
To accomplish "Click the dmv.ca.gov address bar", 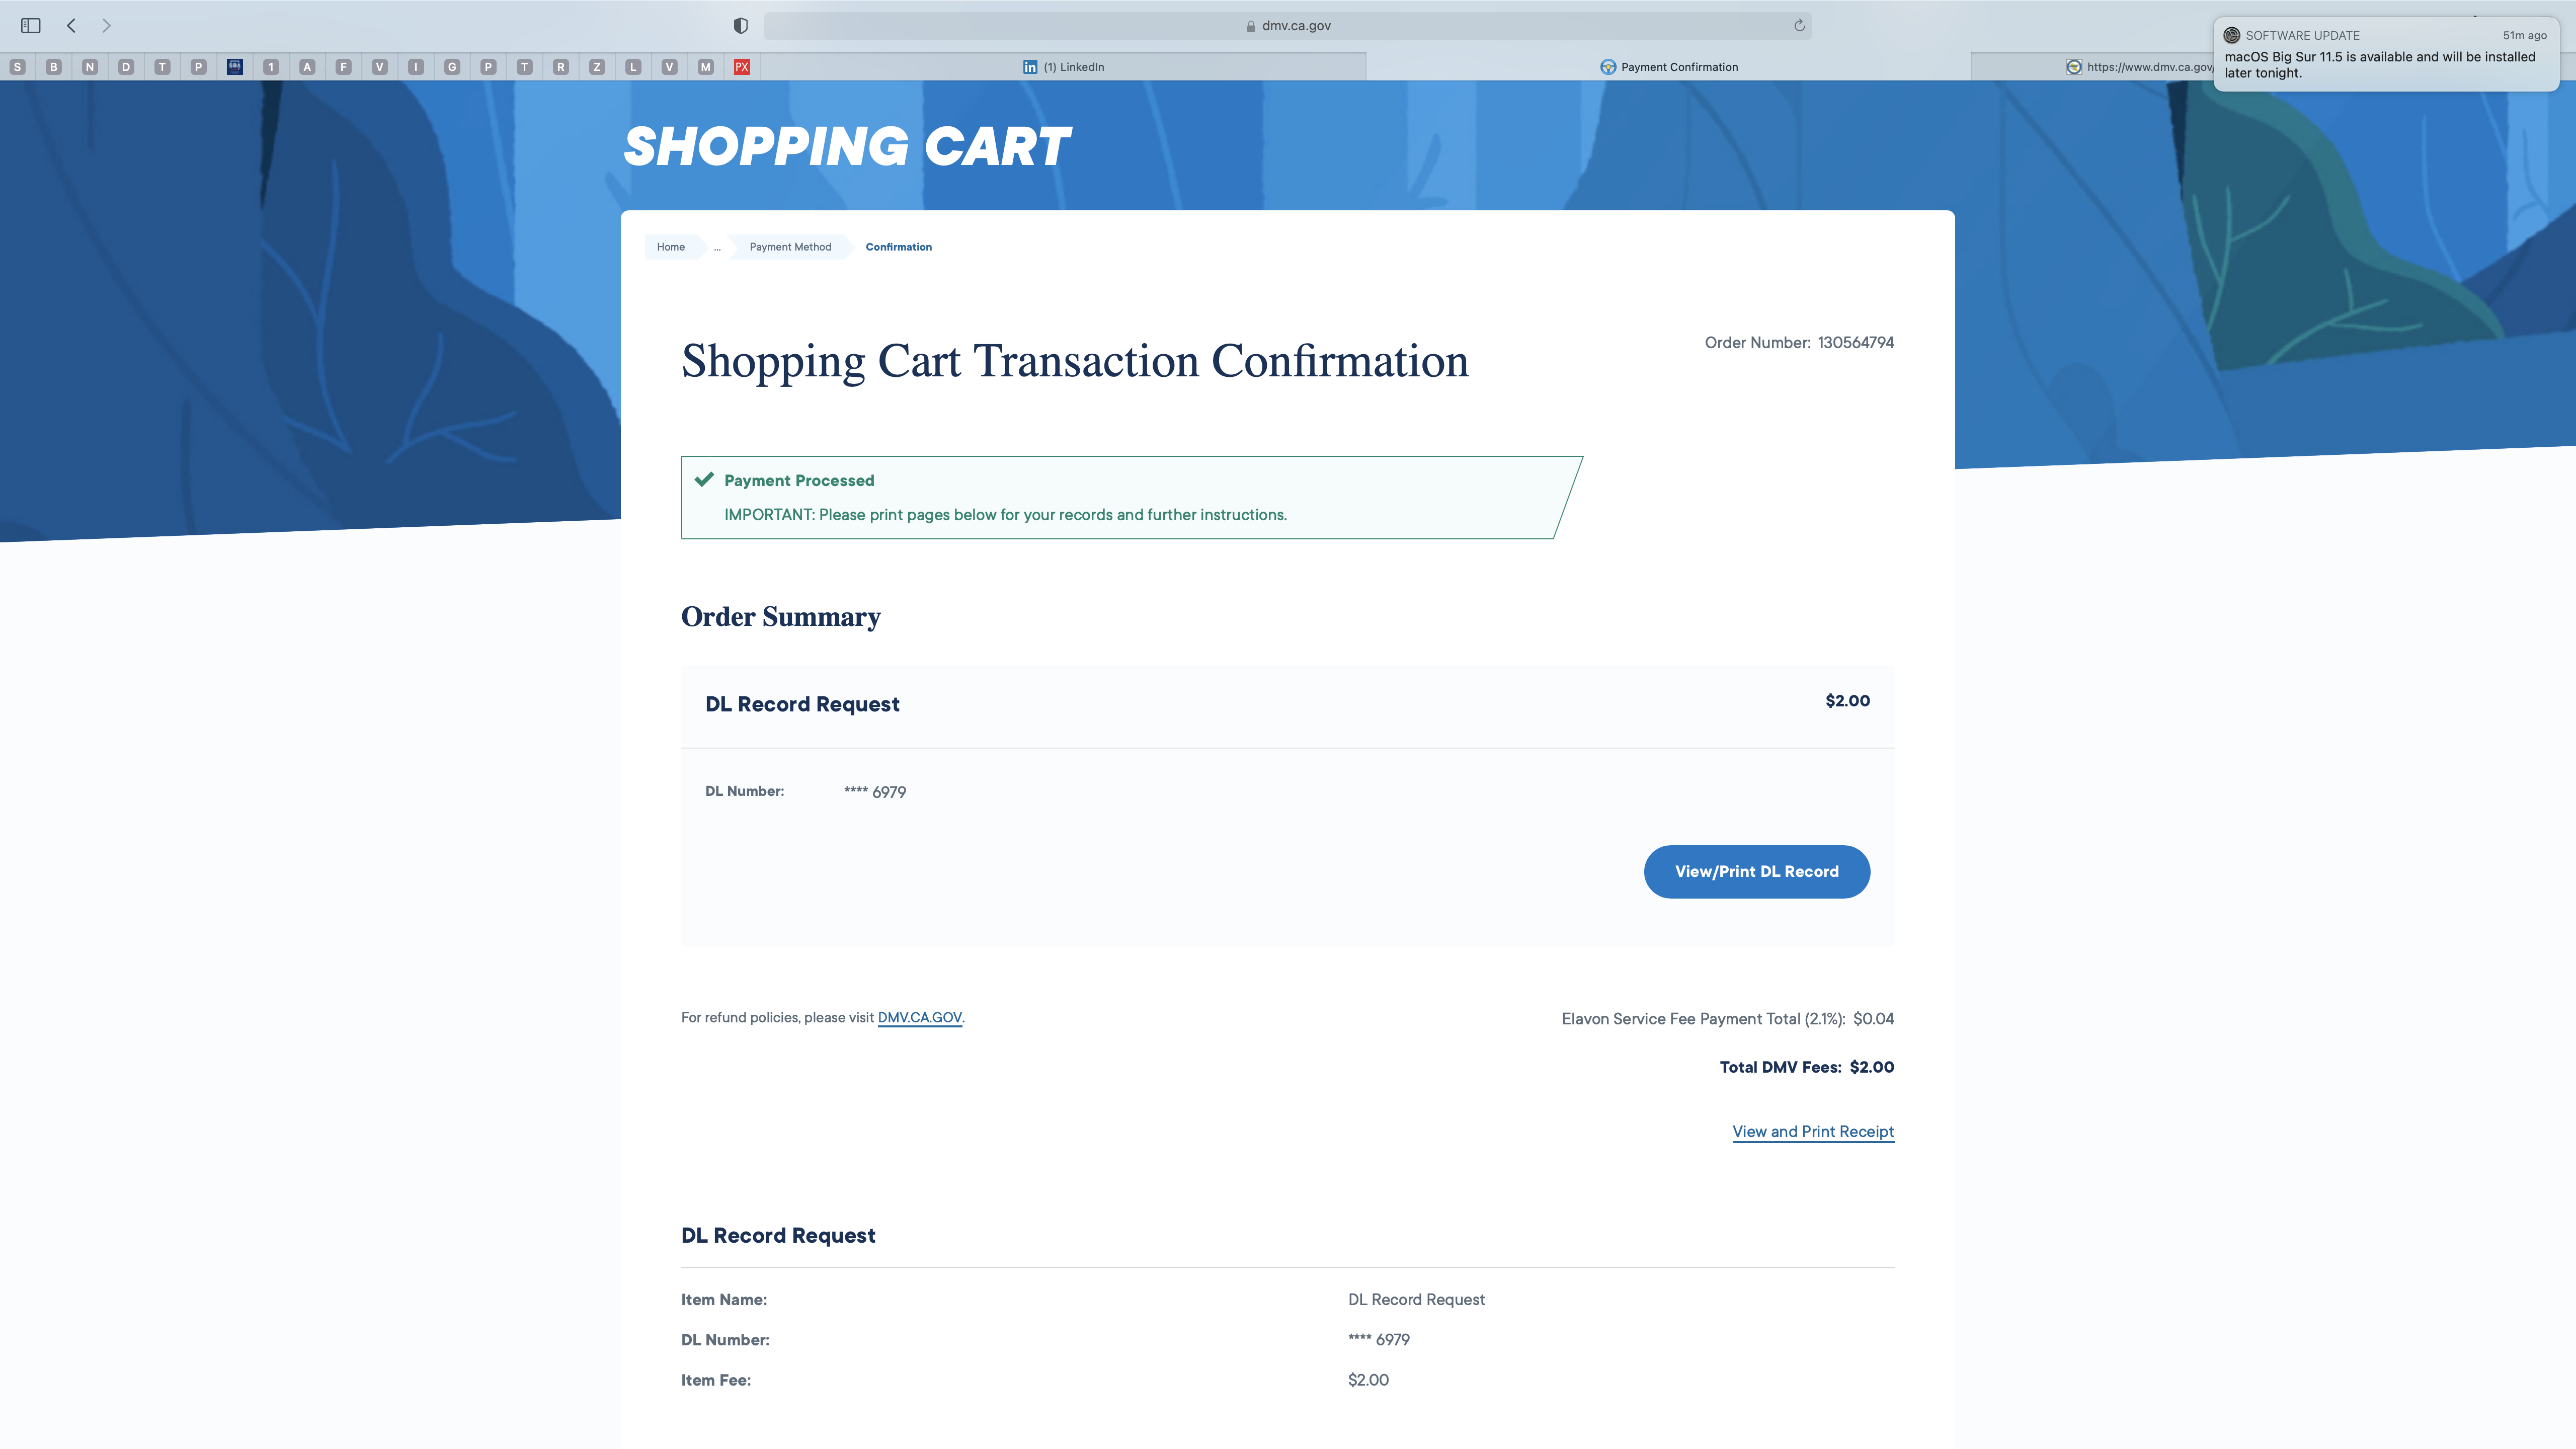I will (1287, 25).
